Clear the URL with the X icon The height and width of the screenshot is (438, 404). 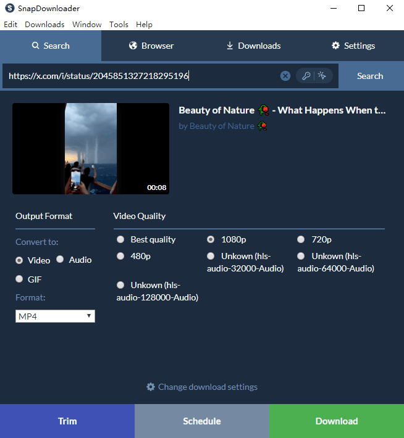point(285,76)
